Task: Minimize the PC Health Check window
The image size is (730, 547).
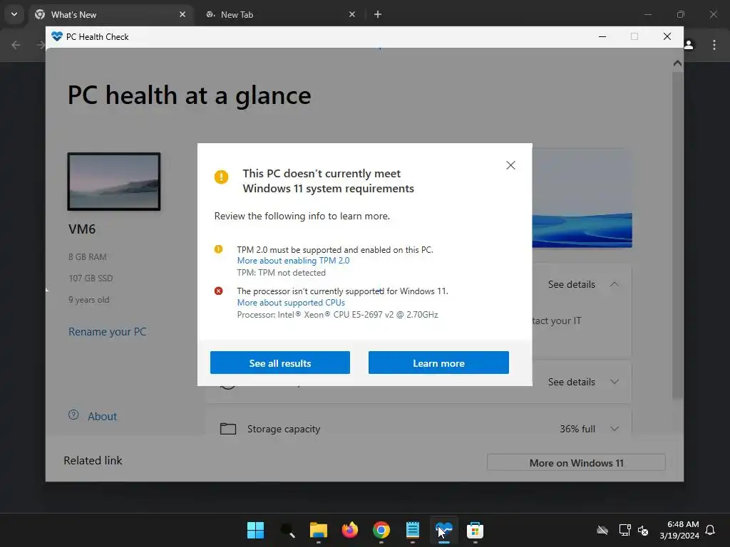Action: pos(602,37)
